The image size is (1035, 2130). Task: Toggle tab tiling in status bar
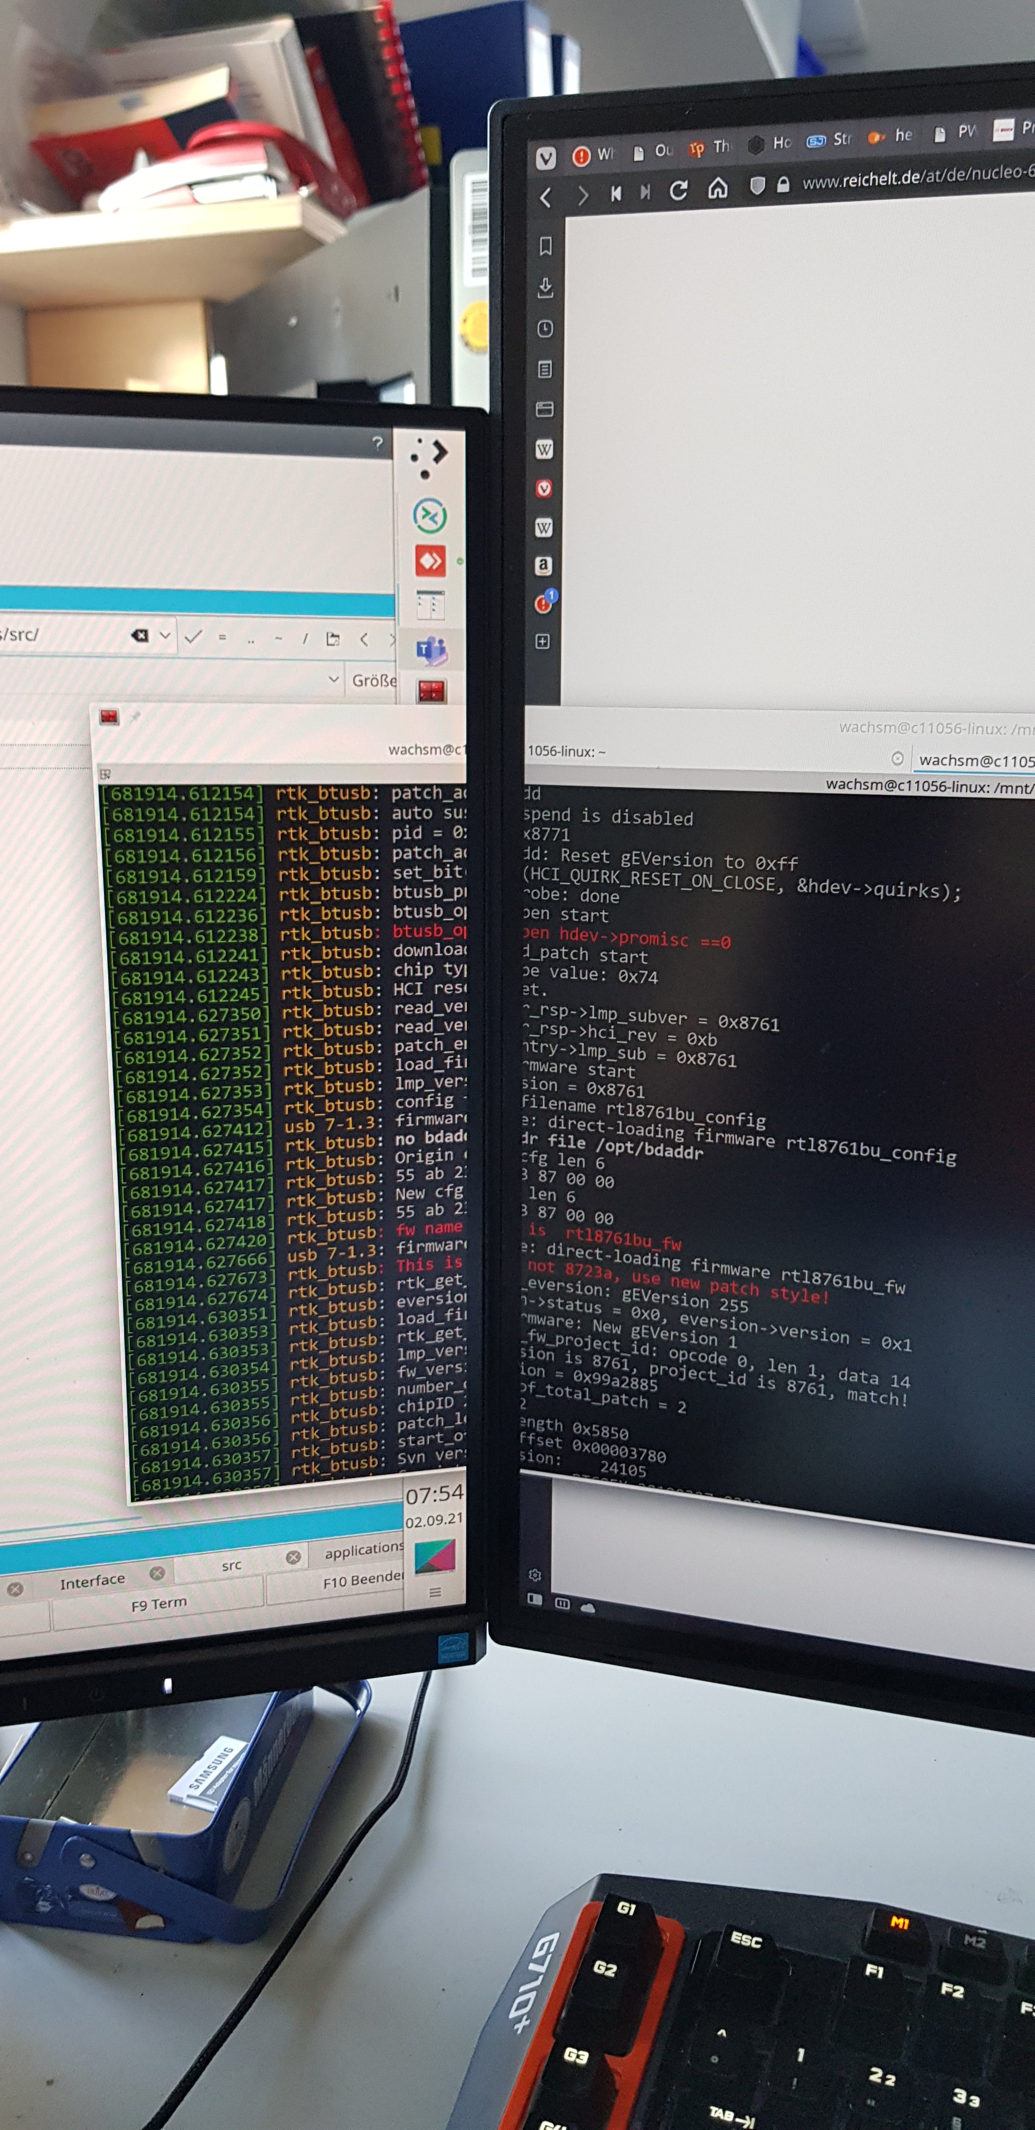coord(562,1603)
